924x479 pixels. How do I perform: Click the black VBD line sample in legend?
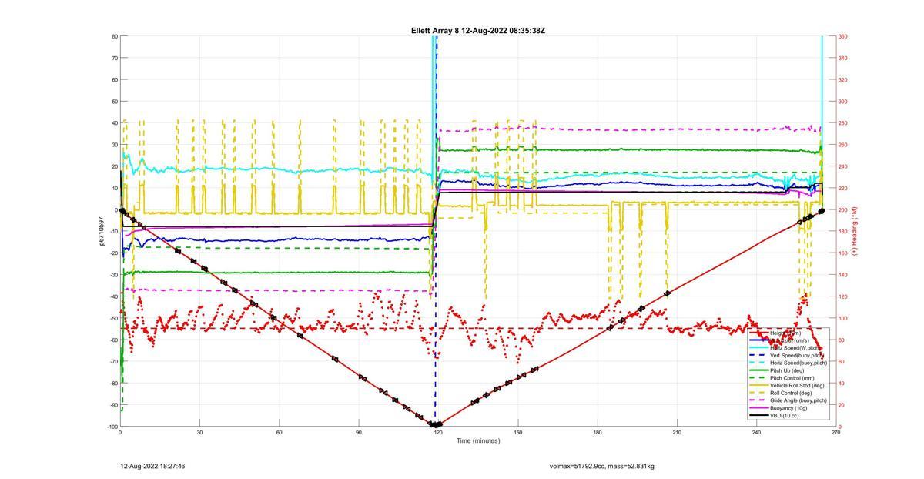(758, 416)
